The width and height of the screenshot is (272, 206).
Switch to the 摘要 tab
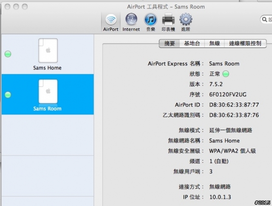[170, 43]
